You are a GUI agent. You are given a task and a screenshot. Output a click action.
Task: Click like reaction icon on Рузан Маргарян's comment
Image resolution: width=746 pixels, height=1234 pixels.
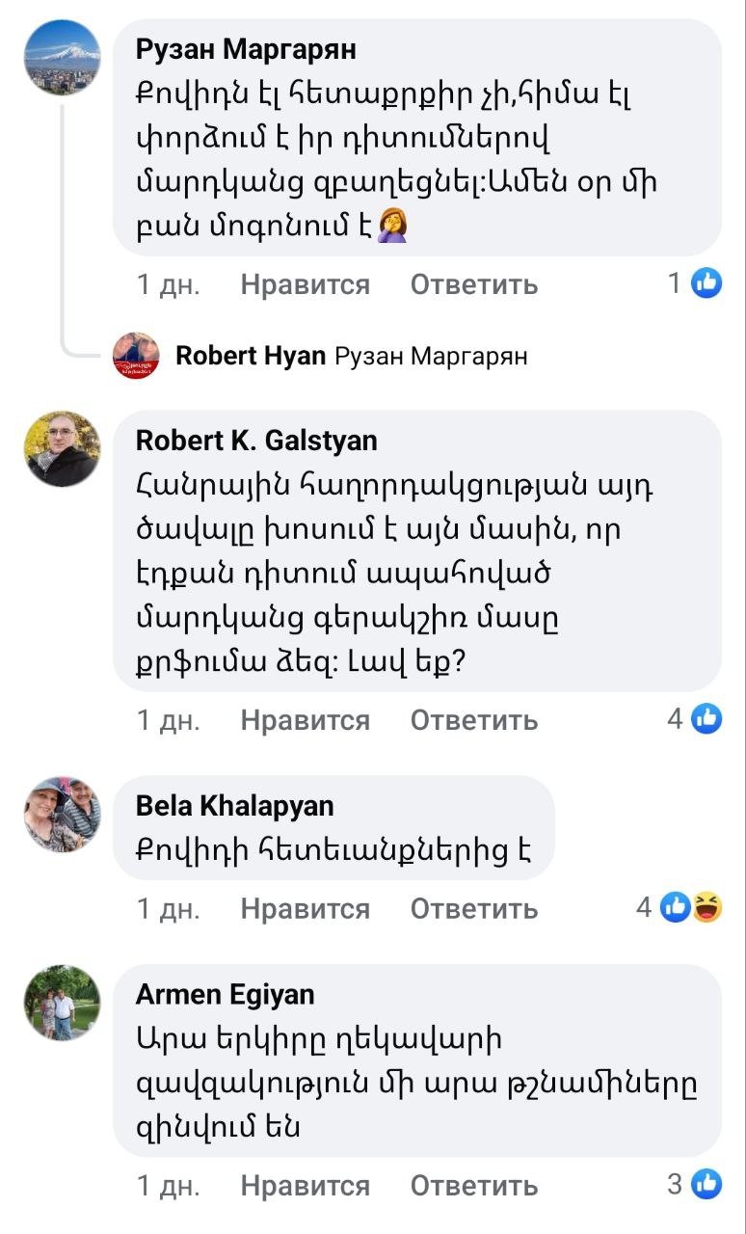click(x=707, y=283)
